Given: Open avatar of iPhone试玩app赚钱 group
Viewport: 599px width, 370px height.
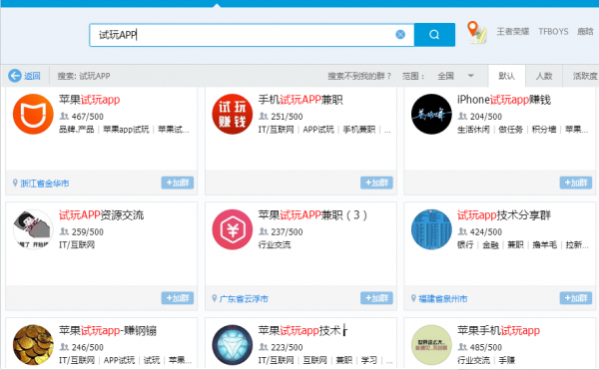Looking at the screenshot, I should pyautogui.click(x=431, y=114).
